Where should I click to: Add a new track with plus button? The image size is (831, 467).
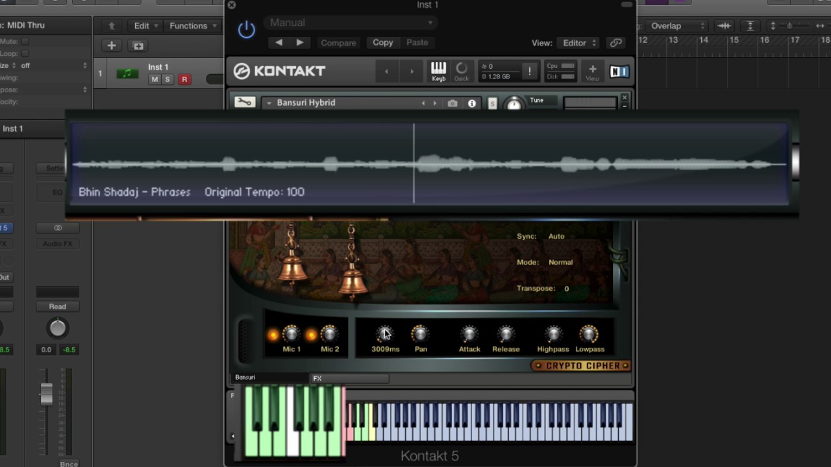tap(112, 45)
